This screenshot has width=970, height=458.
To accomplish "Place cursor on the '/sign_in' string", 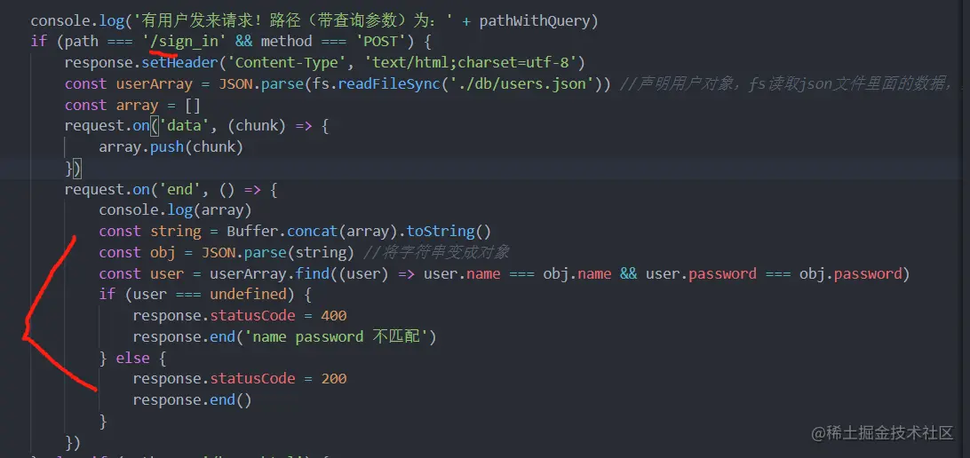I will coord(184,42).
